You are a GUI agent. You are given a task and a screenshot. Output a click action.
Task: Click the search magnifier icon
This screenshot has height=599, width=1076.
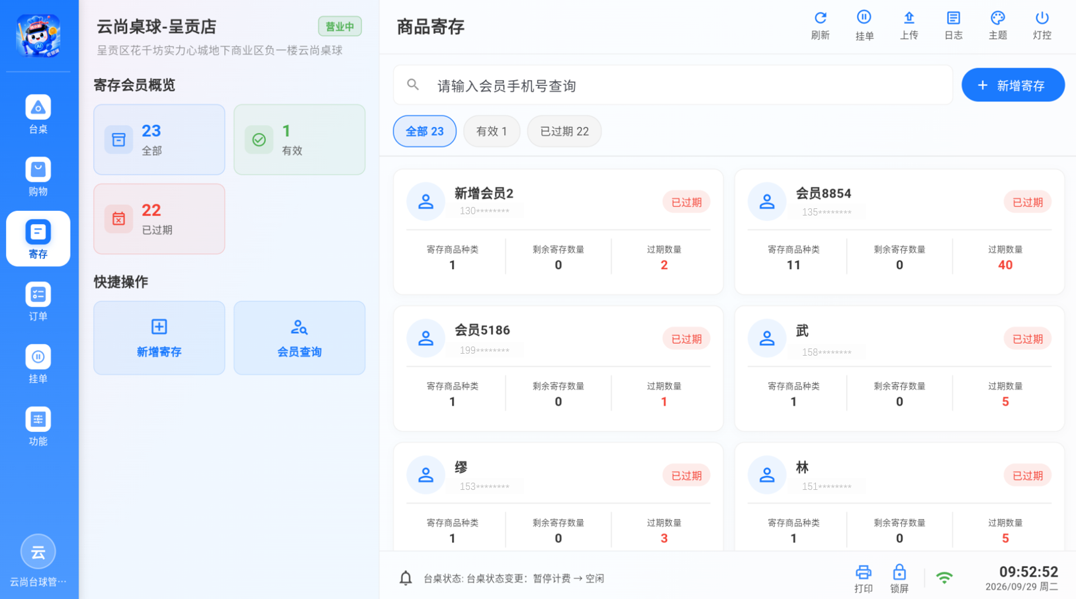click(413, 85)
